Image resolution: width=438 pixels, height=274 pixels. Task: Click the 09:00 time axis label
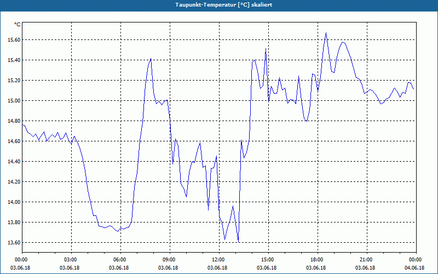click(x=170, y=260)
